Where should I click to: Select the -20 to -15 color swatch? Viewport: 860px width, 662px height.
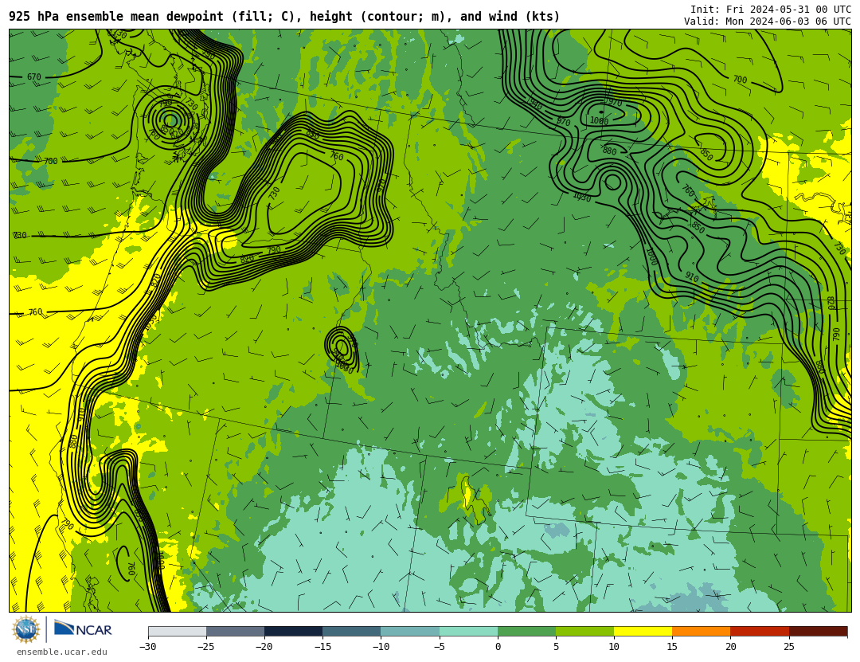click(293, 631)
